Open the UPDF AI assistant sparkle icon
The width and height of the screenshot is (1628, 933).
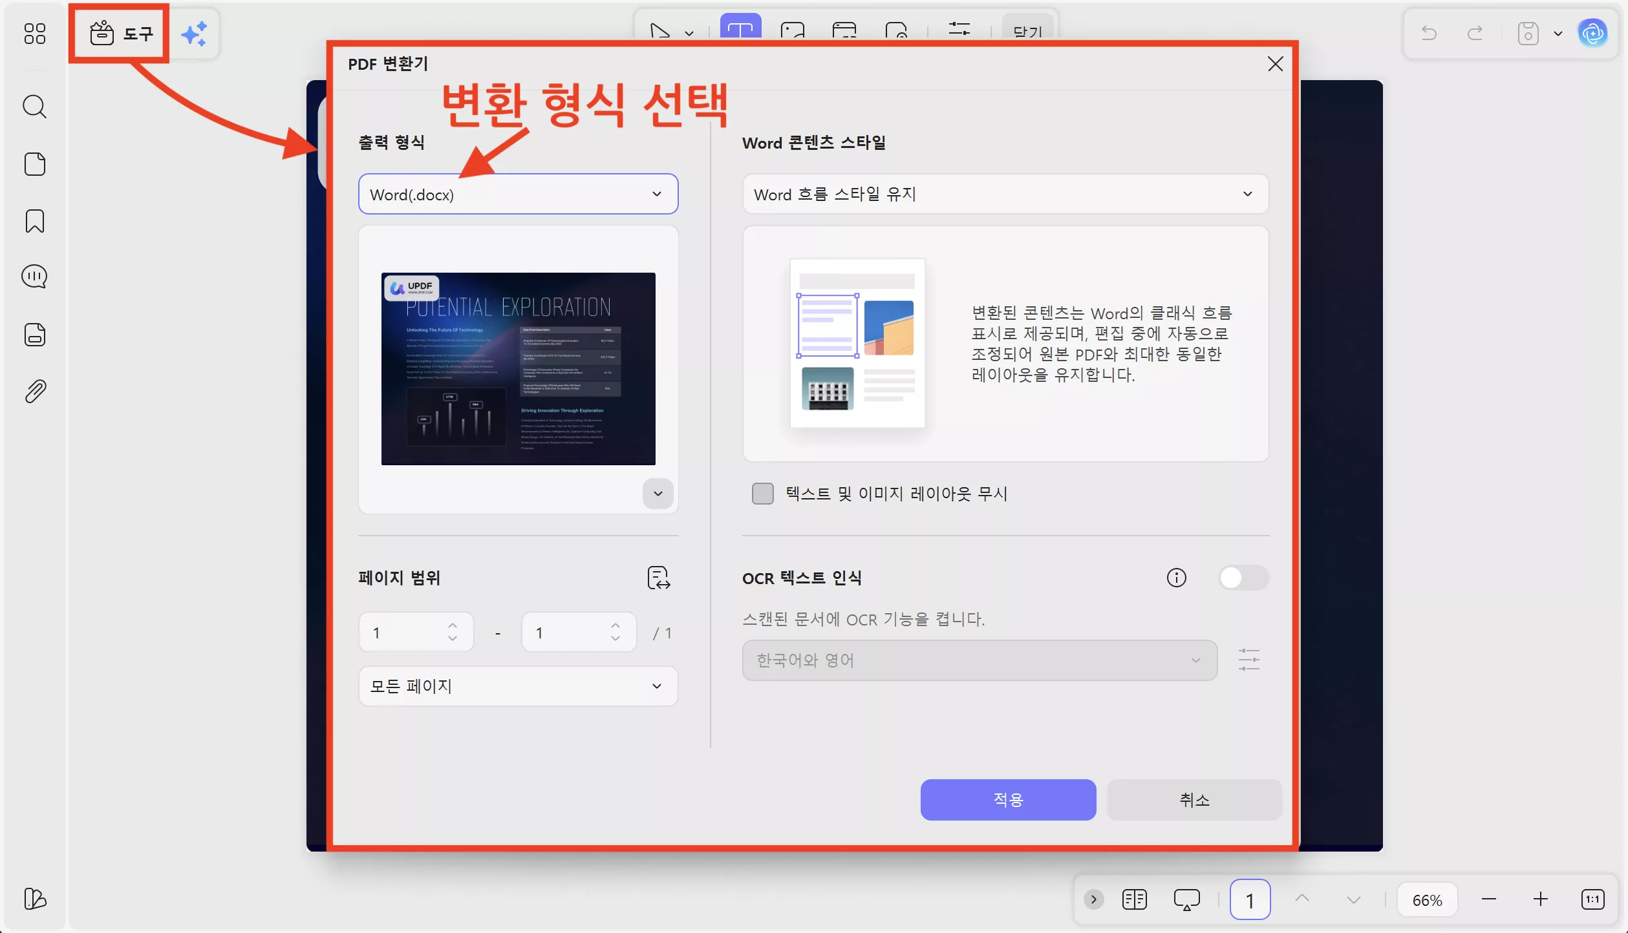195,33
